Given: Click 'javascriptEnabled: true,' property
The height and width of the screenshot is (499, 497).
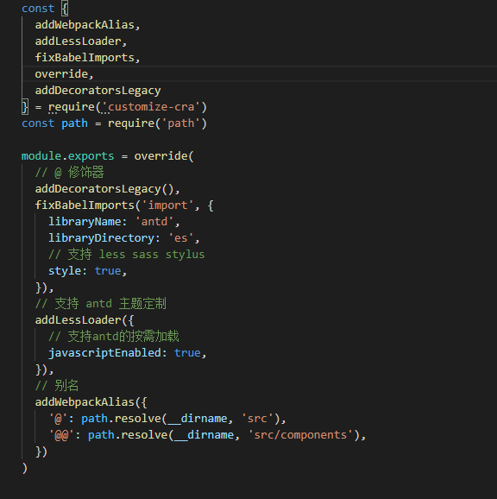Looking at the screenshot, I should (x=128, y=353).
